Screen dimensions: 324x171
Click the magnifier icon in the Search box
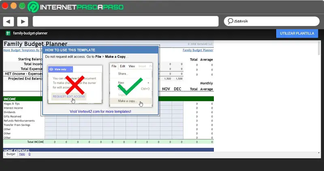[230, 21]
